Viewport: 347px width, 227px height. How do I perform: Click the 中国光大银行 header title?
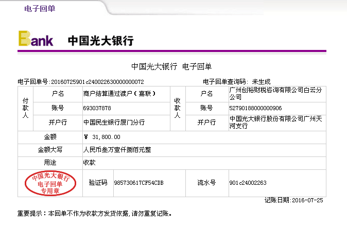point(101,41)
